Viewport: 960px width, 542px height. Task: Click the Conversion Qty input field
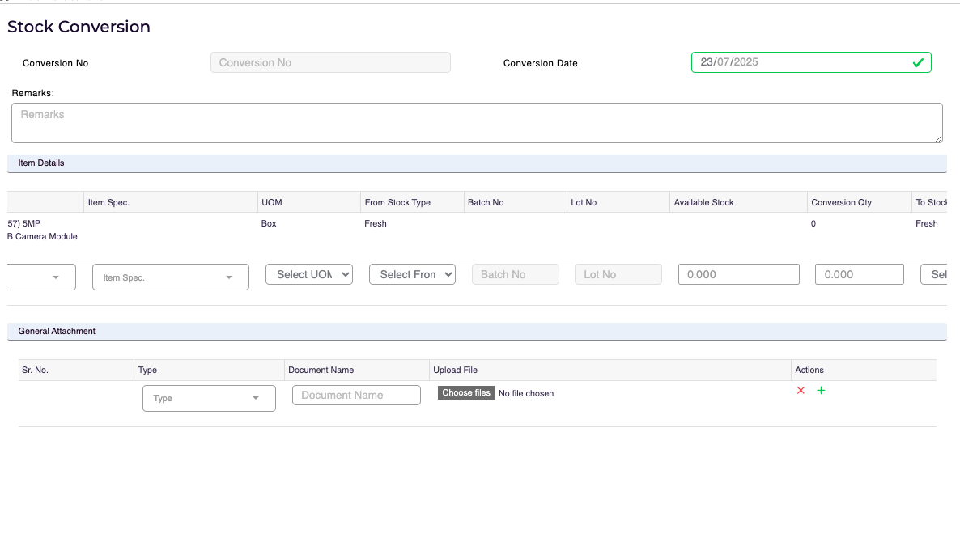[x=859, y=274]
